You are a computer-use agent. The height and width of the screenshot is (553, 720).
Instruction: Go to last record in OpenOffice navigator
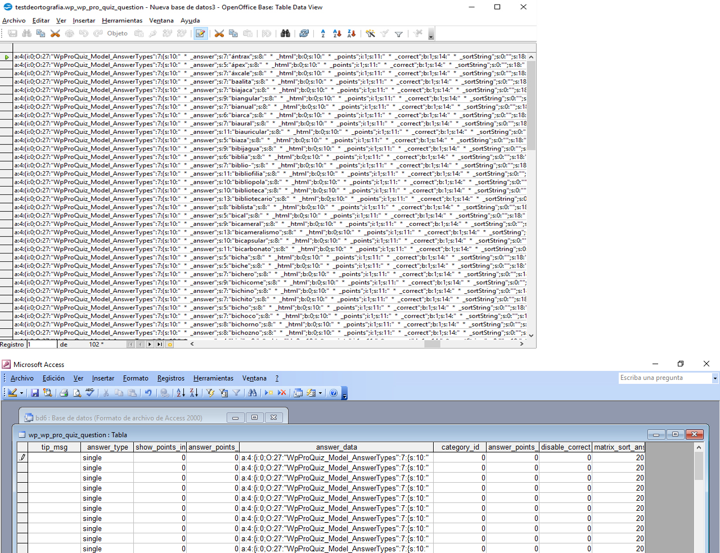(x=159, y=345)
